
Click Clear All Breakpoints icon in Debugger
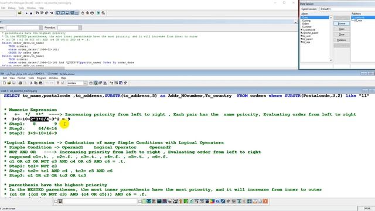click(87, 13)
